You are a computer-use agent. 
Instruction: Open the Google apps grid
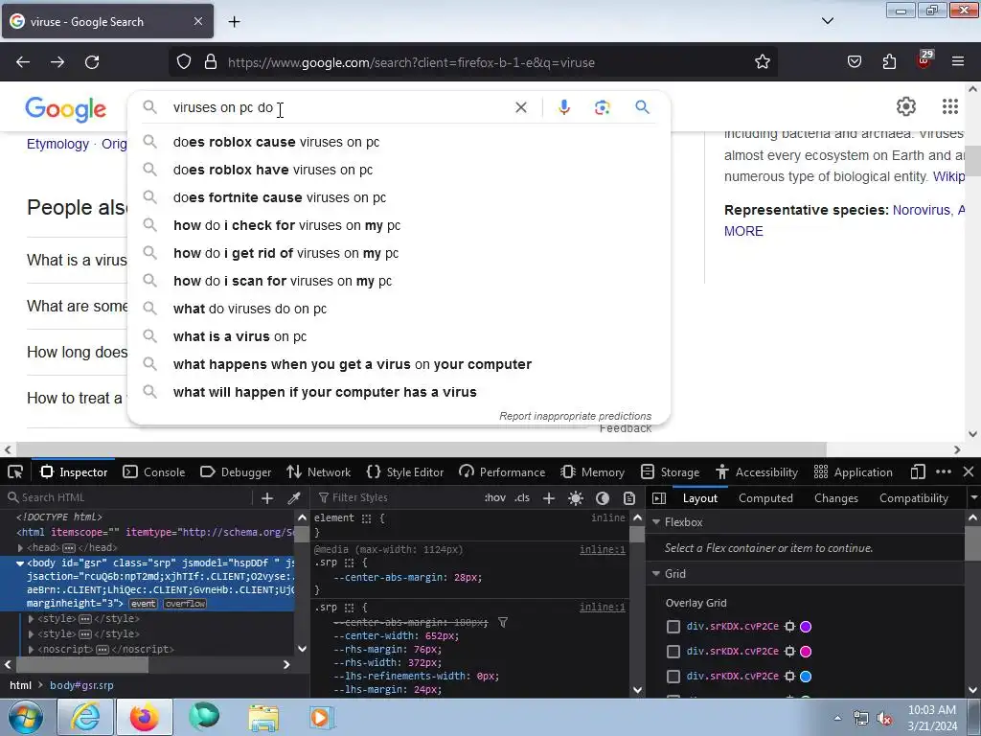949,106
